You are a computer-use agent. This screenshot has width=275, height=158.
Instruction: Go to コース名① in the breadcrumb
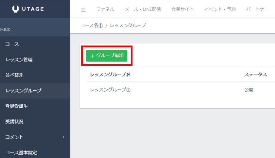[91, 26]
